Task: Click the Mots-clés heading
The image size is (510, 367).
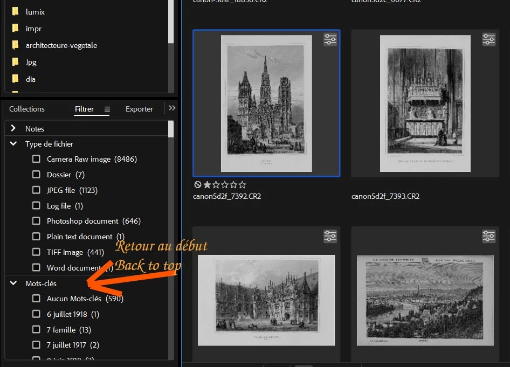Action: pos(41,283)
